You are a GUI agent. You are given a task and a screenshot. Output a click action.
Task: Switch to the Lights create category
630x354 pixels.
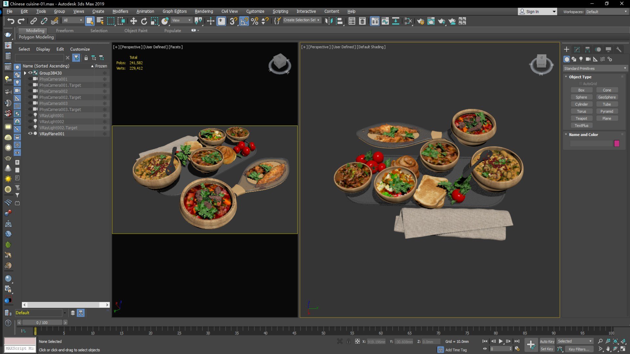581,59
